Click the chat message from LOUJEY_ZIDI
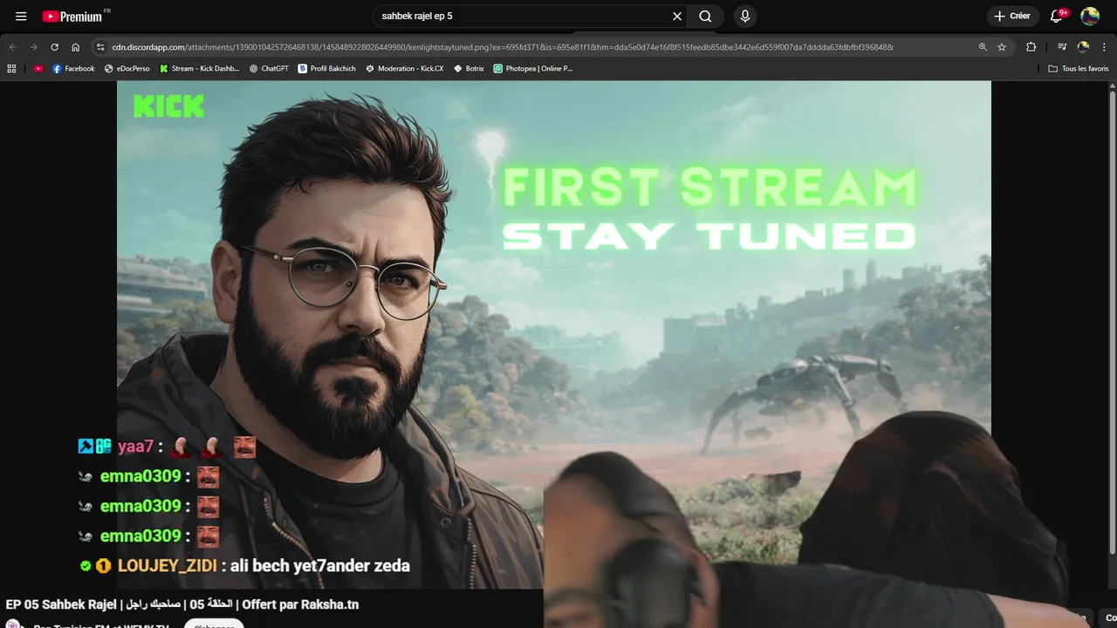1117x628 pixels. [x=243, y=565]
